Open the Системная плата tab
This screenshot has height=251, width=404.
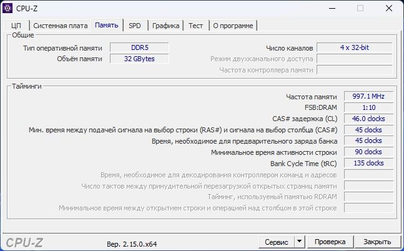coord(61,26)
